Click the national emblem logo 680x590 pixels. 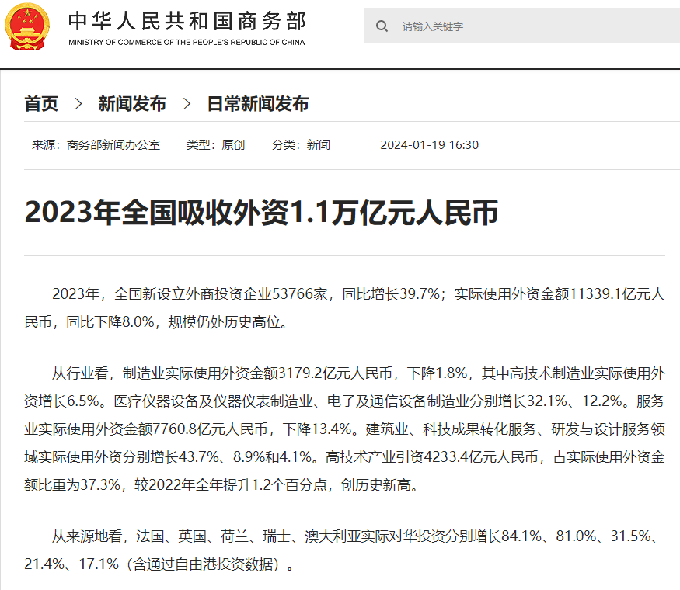[x=26, y=26]
